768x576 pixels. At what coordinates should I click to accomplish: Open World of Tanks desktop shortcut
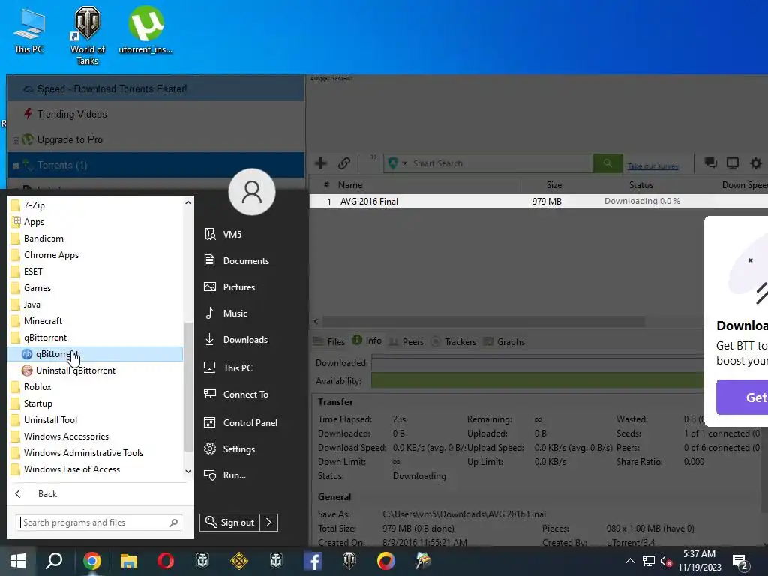coord(87,36)
